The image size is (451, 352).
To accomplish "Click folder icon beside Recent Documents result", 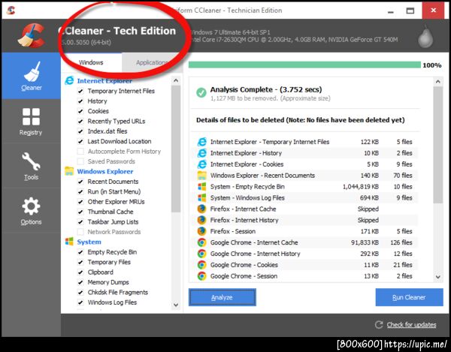I will [202, 176].
